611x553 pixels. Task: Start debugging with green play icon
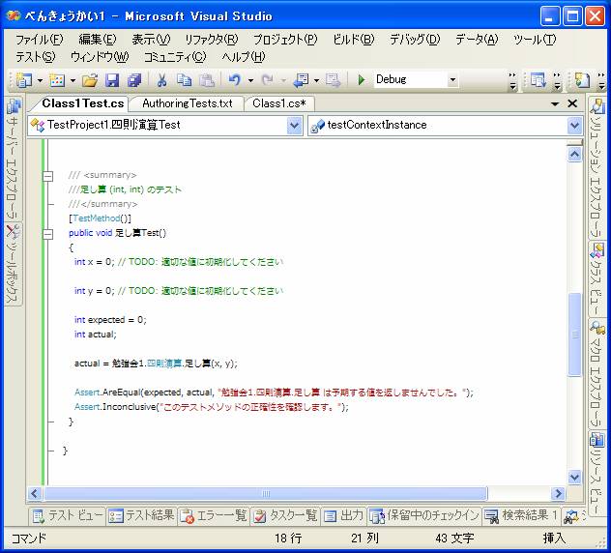click(x=361, y=80)
